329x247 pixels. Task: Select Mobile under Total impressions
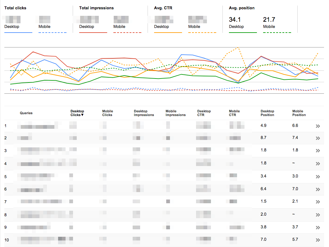click(119, 27)
